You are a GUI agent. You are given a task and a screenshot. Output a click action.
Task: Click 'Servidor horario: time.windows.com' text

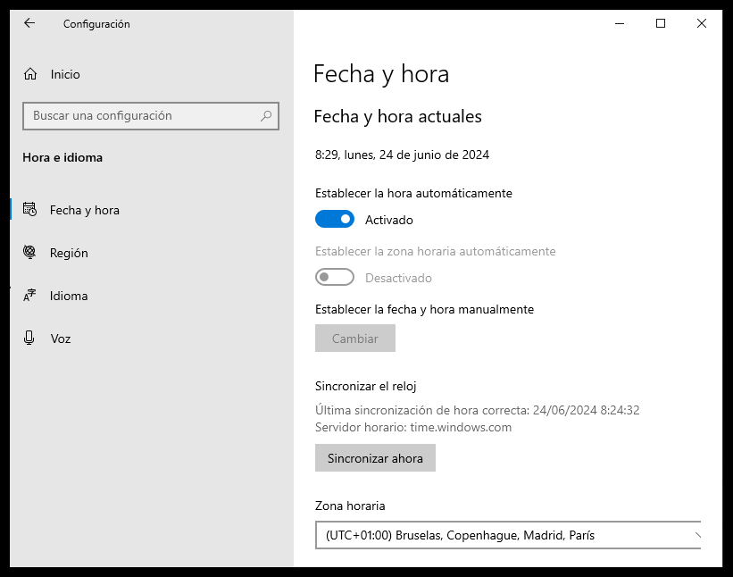tap(413, 427)
